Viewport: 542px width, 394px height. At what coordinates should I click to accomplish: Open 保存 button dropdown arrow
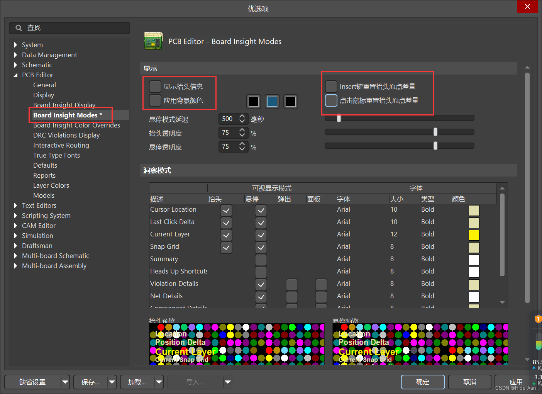tap(112, 382)
